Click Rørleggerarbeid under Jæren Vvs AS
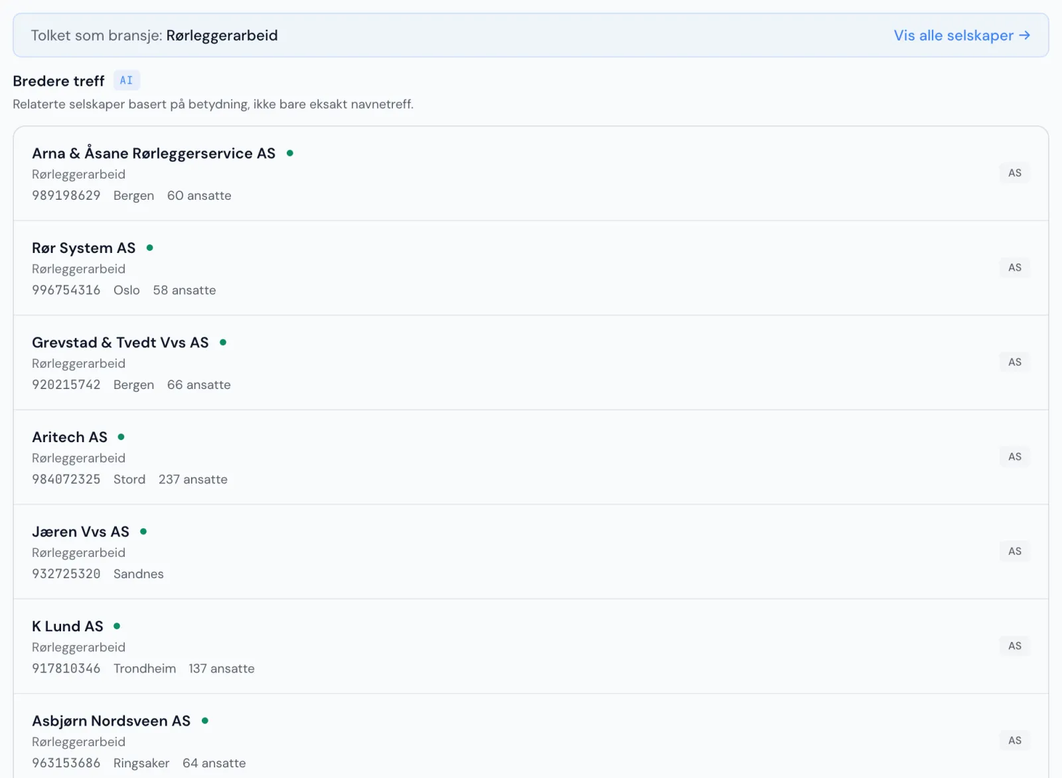1062x778 pixels. coord(78,553)
